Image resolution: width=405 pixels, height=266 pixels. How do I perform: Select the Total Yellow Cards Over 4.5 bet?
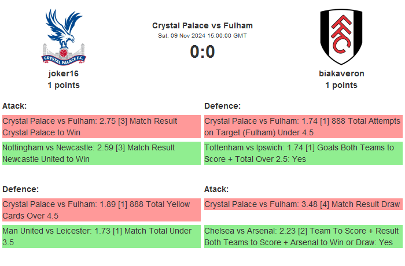[x=101, y=210]
